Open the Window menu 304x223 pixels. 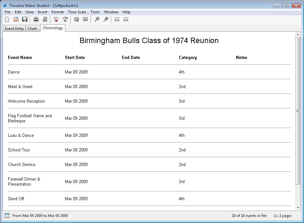pos(111,12)
